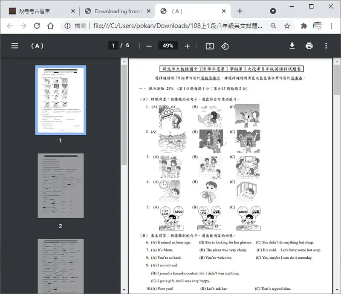Open the tab search dropdown arrow

[273, 11]
